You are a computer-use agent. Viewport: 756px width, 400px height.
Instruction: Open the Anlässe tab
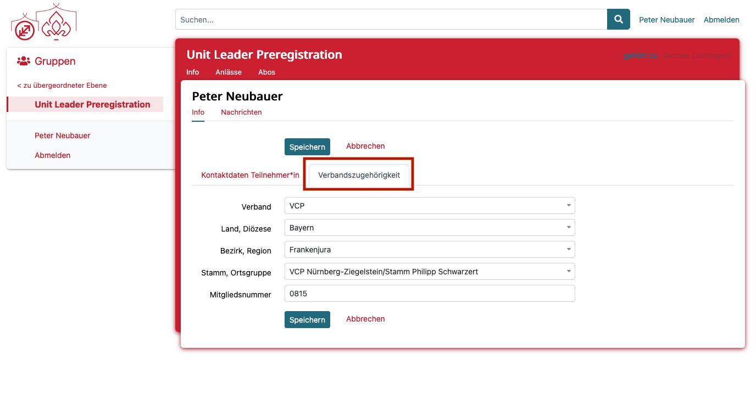tap(229, 72)
